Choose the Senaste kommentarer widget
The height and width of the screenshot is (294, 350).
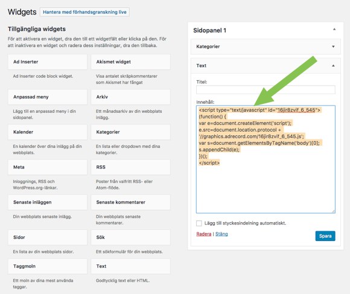130,202
